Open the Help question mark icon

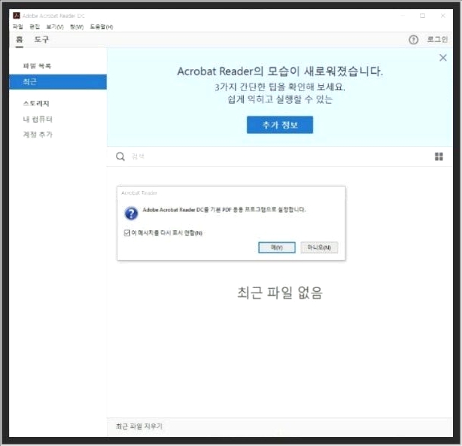click(x=413, y=39)
